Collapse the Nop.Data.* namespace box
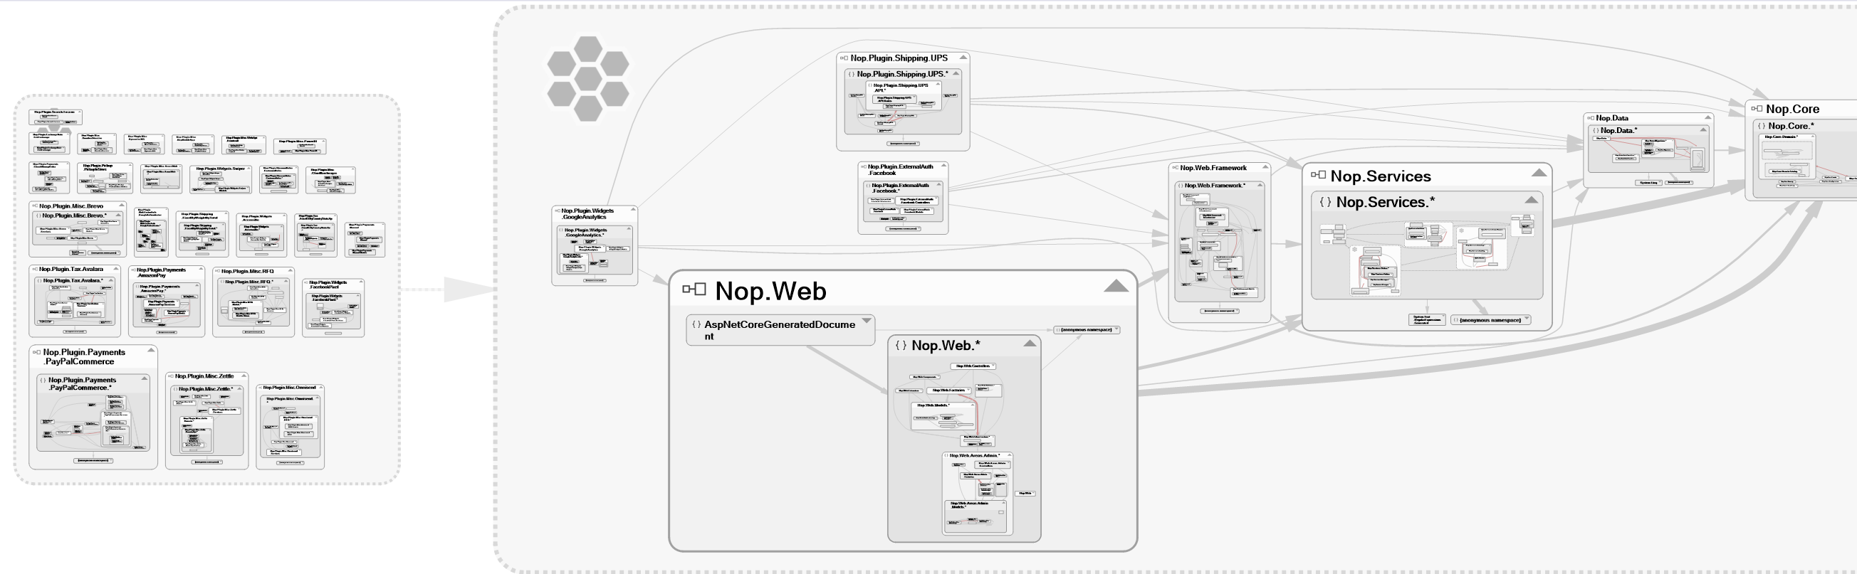1857x574 pixels. point(1703,130)
